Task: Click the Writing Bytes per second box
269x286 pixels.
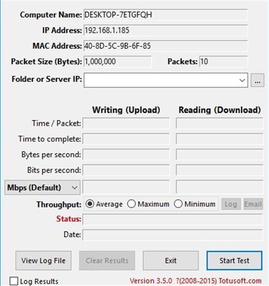Action: tap(126, 154)
